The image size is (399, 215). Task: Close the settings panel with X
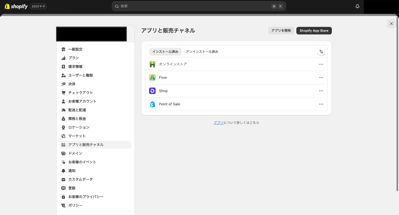(391, 24)
